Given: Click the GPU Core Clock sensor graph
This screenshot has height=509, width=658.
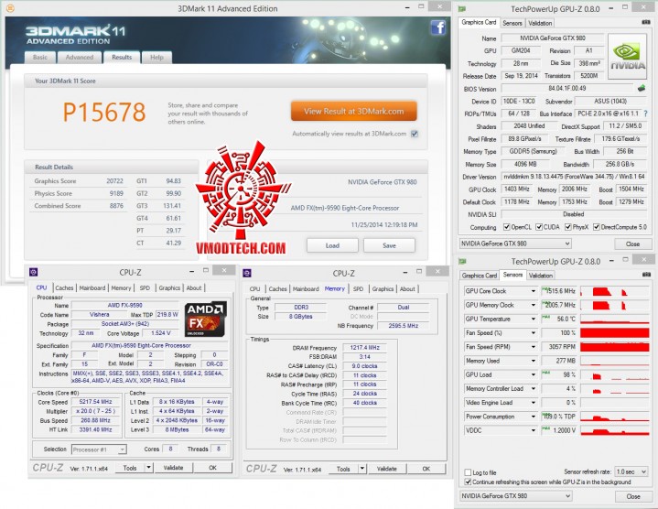Looking at the screenshot, I should (615, 291).
